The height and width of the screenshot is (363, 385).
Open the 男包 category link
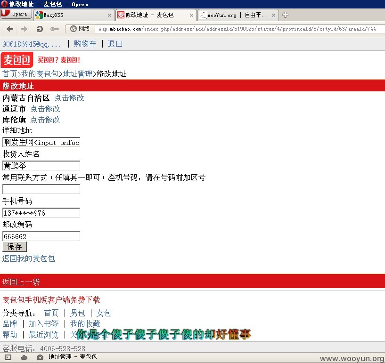click(78, 313)
